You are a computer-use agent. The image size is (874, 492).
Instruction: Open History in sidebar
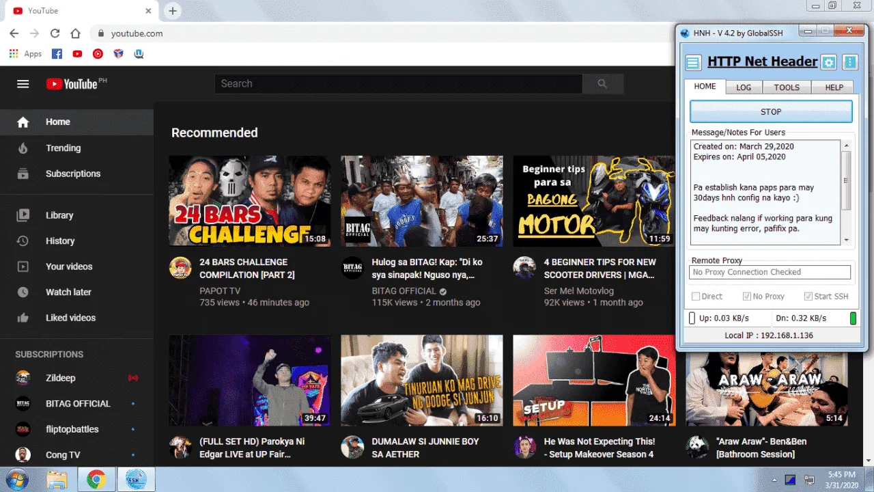pos(76,241)
